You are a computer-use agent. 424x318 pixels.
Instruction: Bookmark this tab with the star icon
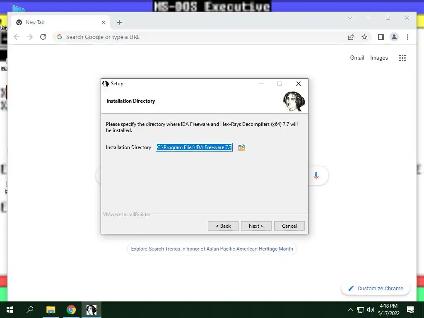tap(364, 37)
